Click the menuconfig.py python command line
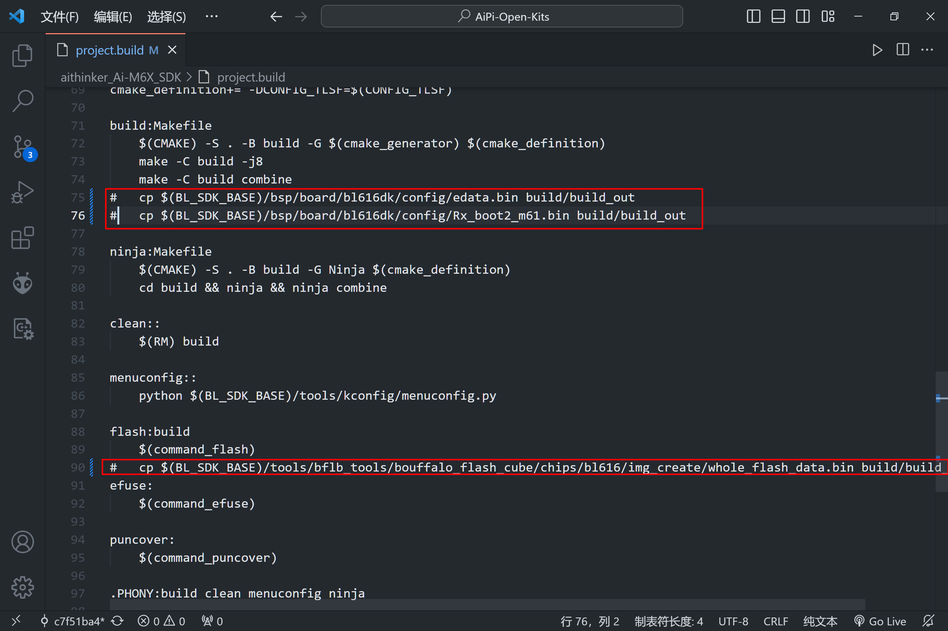This screenshot has height=631, width=948. (x=318, y=396)
